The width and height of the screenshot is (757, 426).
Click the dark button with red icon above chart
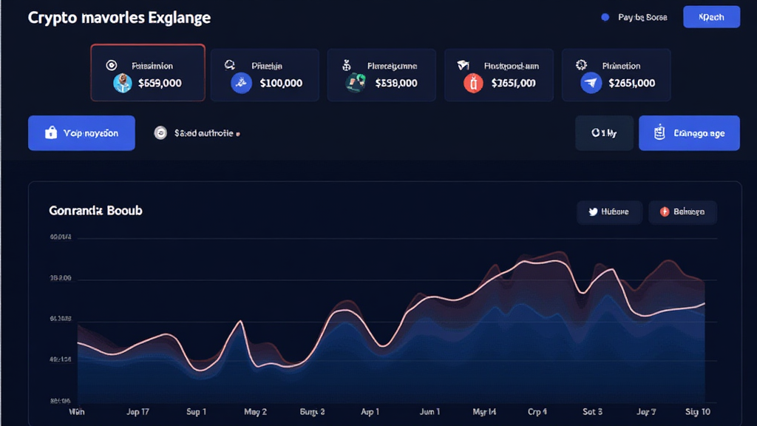pos(682,212)
